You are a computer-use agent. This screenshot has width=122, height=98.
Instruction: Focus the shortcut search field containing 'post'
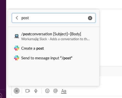[54, 18]
